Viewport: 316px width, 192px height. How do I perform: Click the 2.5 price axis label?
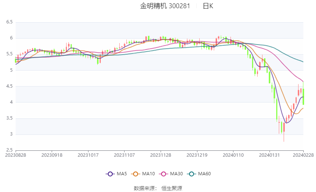[9, 150]
